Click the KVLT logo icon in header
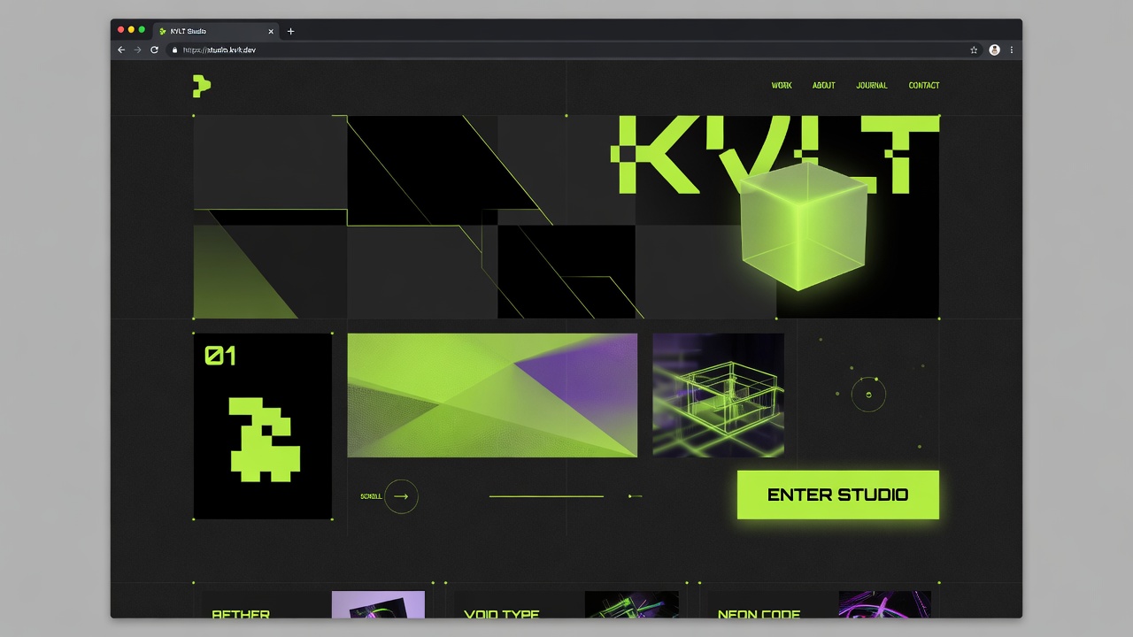This screenshot has width=1133, height=637. [202, 86]
